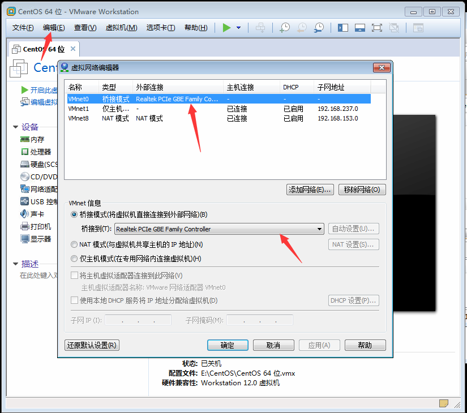Select NAT mode radio button
This screenshot has width=467, height=413.
pos(74,244)
